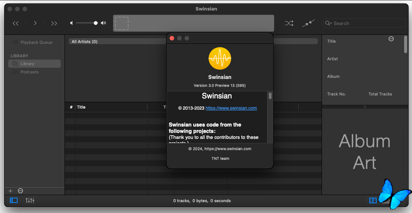Click the play button in toolbar
The height and width of the screenshot is (213, 412).
coord(35,23)
